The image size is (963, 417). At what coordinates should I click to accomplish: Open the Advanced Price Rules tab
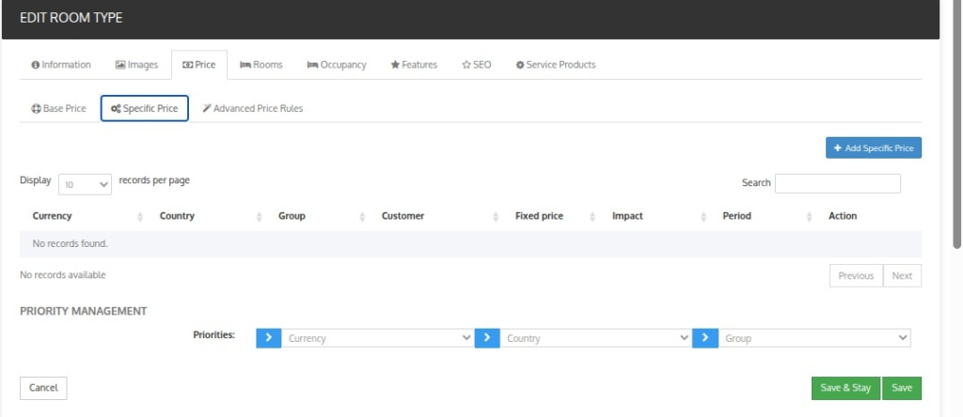pyautogui.click(x=253, y=109)
